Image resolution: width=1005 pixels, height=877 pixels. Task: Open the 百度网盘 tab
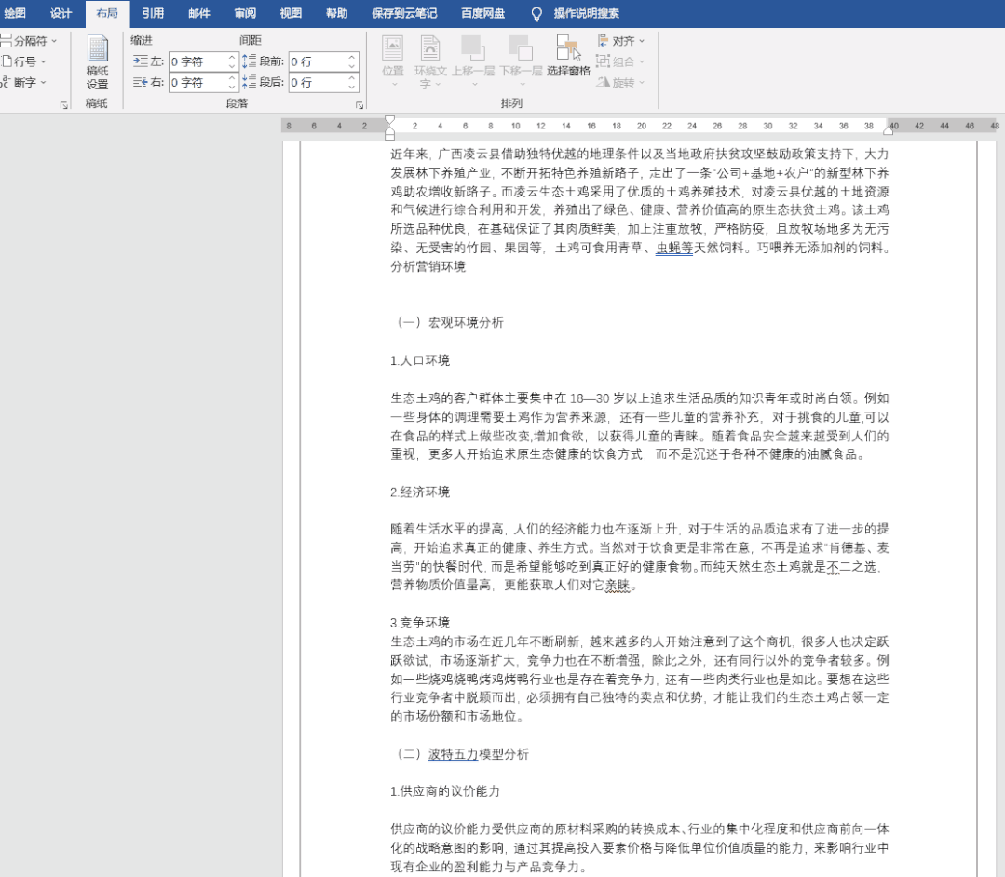point(482,13)
